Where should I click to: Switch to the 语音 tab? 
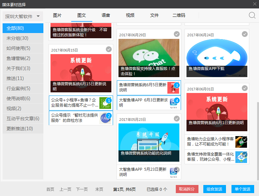[x=106, y=15]
